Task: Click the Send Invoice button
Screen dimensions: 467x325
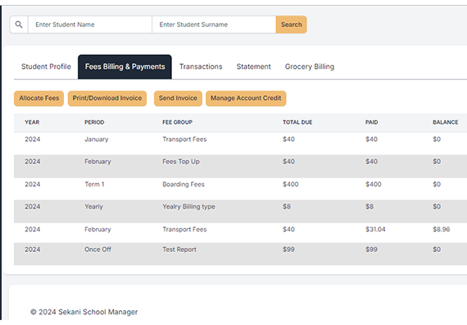Action: [x=178, y=98]
